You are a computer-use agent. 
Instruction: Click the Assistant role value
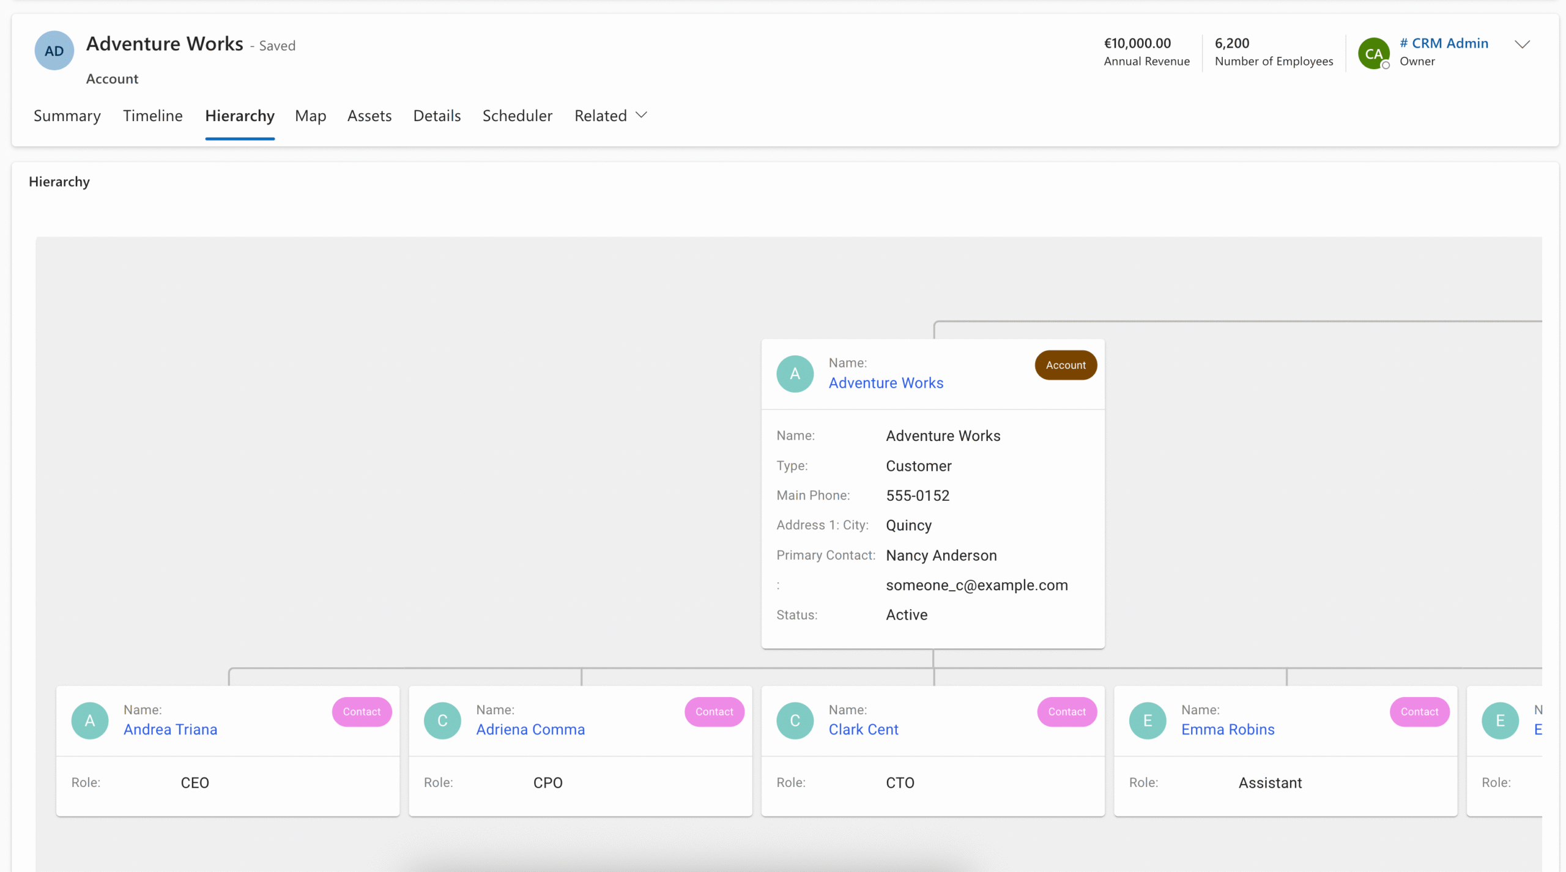tap(1270, 783)
